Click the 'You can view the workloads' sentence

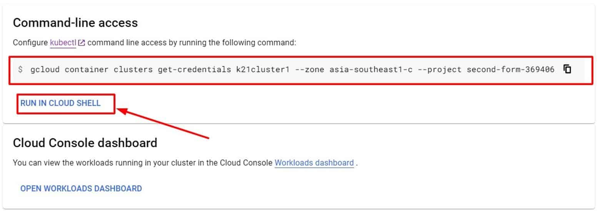[142, 163]
